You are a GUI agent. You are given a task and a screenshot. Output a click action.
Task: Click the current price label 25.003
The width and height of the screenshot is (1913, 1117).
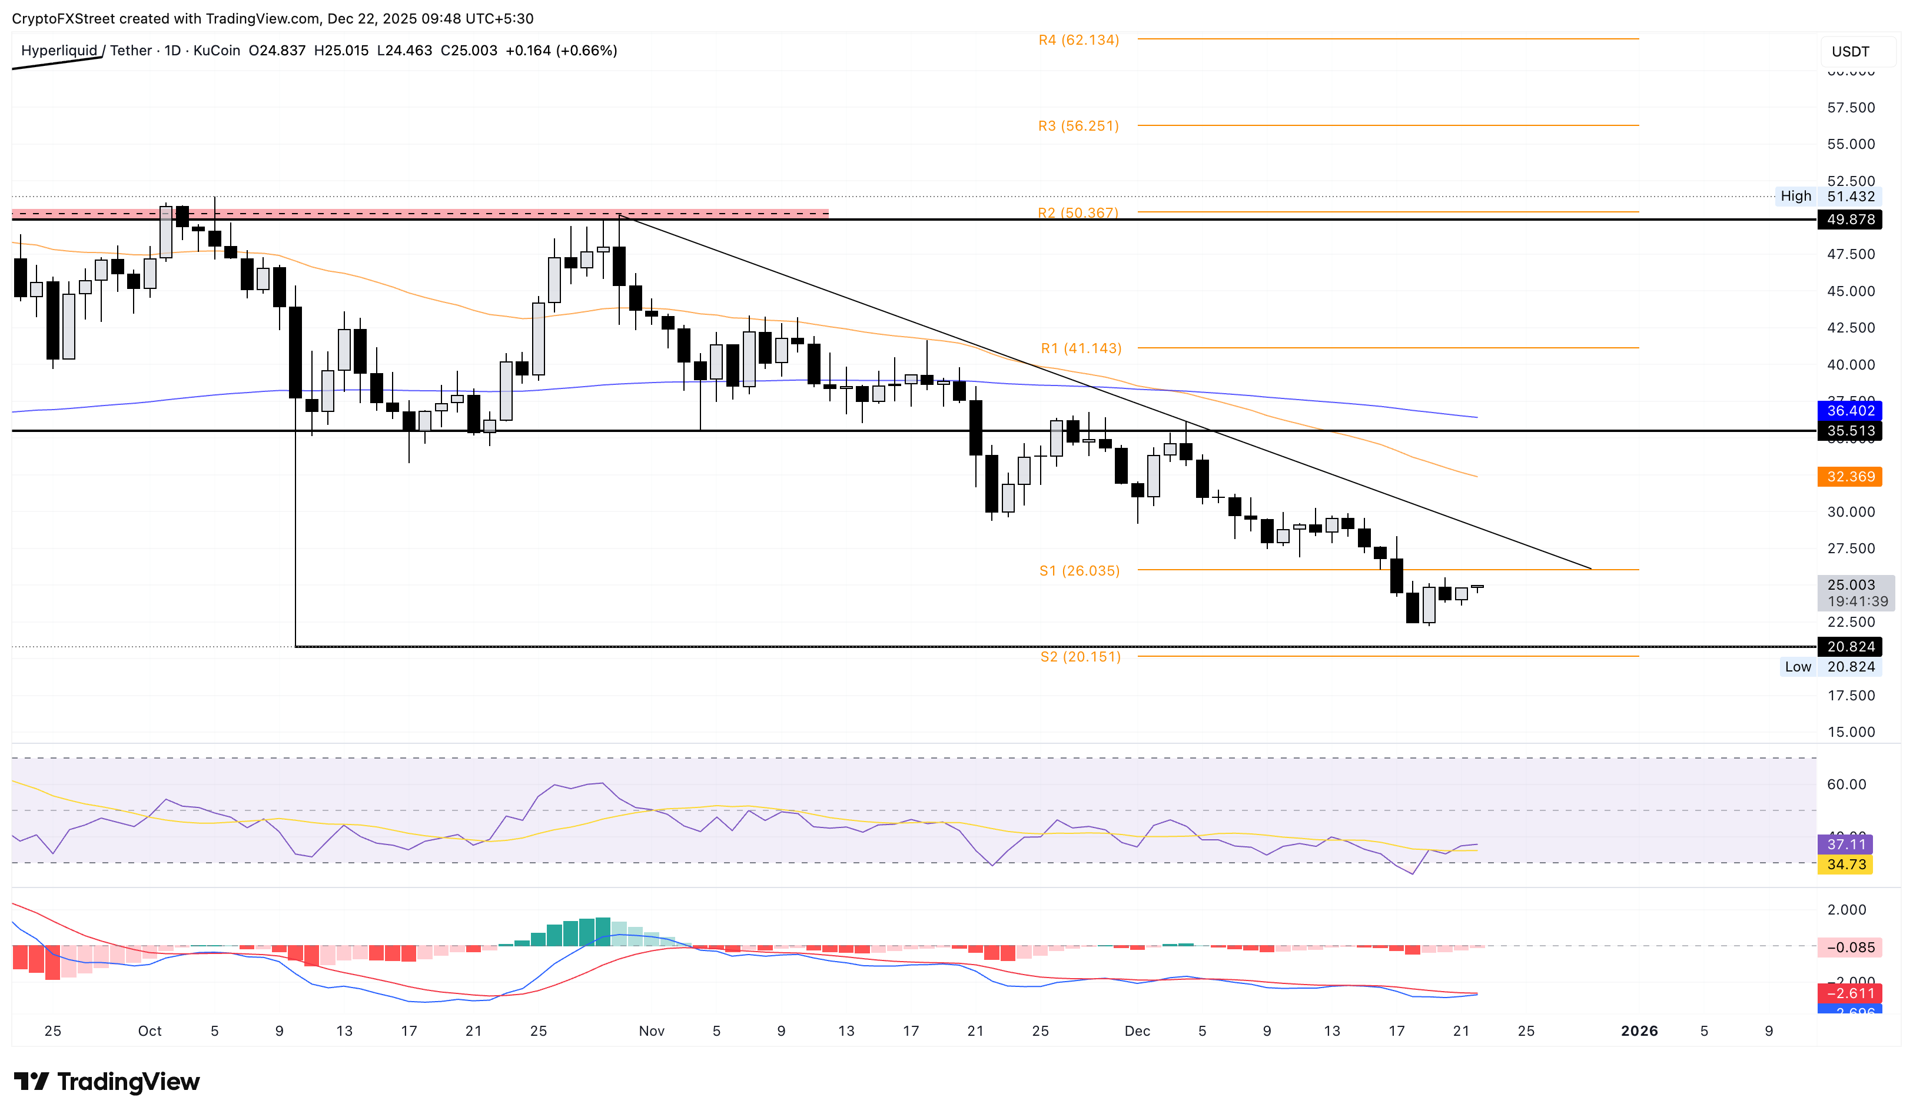[1852, 584]
